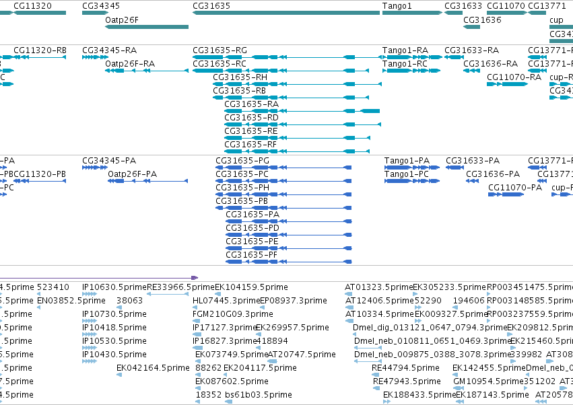The height and width of the screenshot is (405, 573).
Task: Click the CG31636 gene label
Action: [x=482, y=20]
